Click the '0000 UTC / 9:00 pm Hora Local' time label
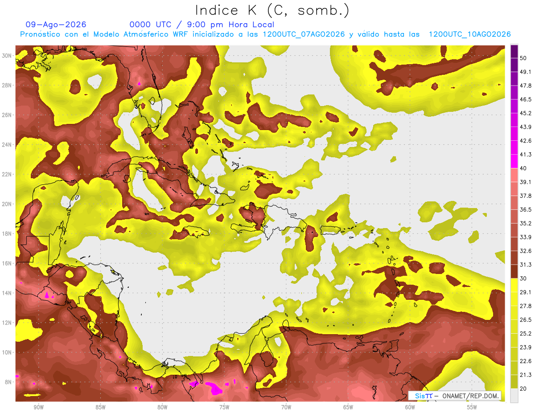The image size is (535, 413). pyautogui.click(x=202, y=25)
